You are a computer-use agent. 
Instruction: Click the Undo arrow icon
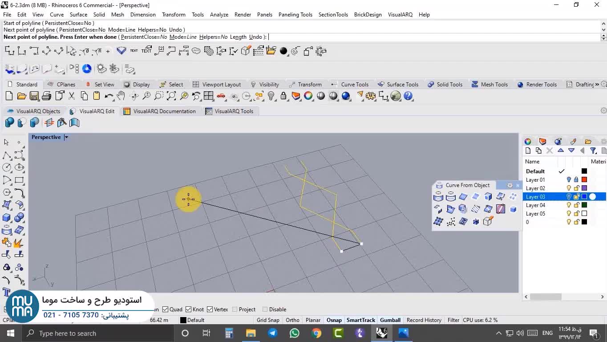coord(109,96)
